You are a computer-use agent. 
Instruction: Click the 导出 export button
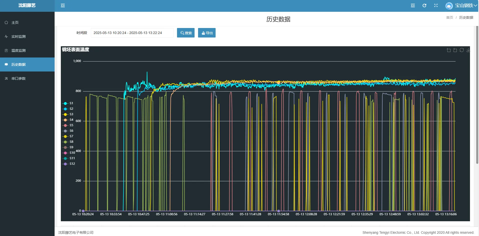207,33
